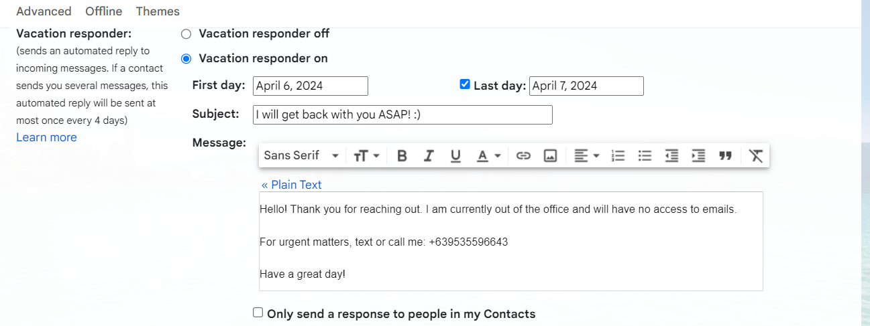Switch message editor to Plain Text
Viewport: 870px width, 326px height.
[x=292, y=185]
